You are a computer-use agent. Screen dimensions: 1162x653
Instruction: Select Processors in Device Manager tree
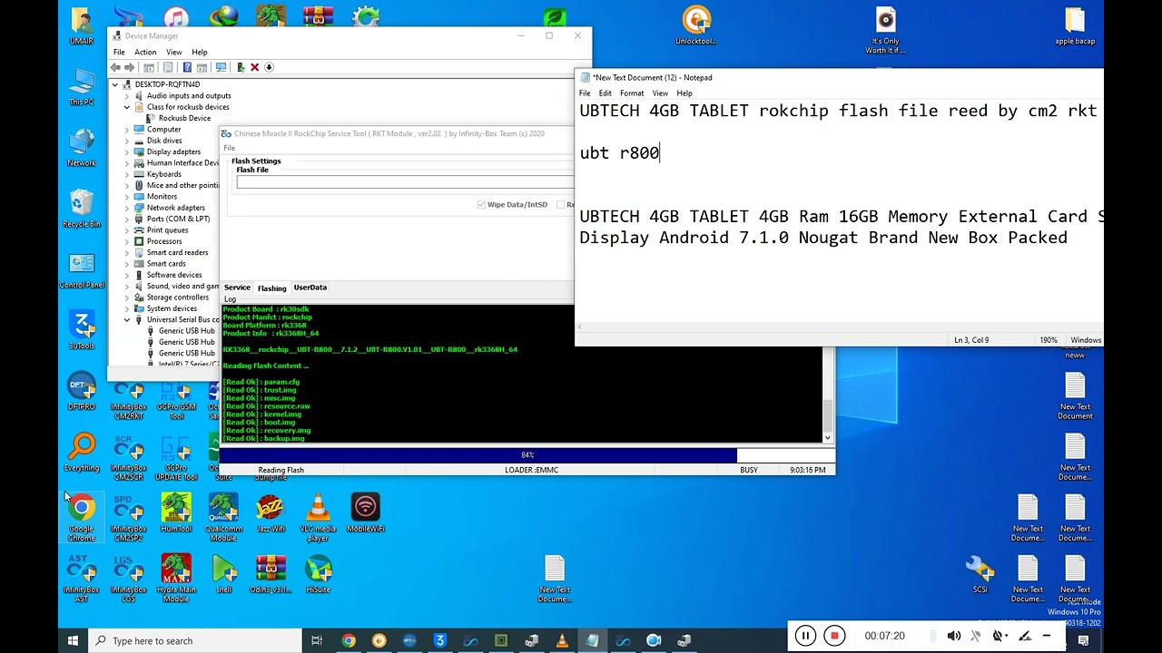(164, 241)
